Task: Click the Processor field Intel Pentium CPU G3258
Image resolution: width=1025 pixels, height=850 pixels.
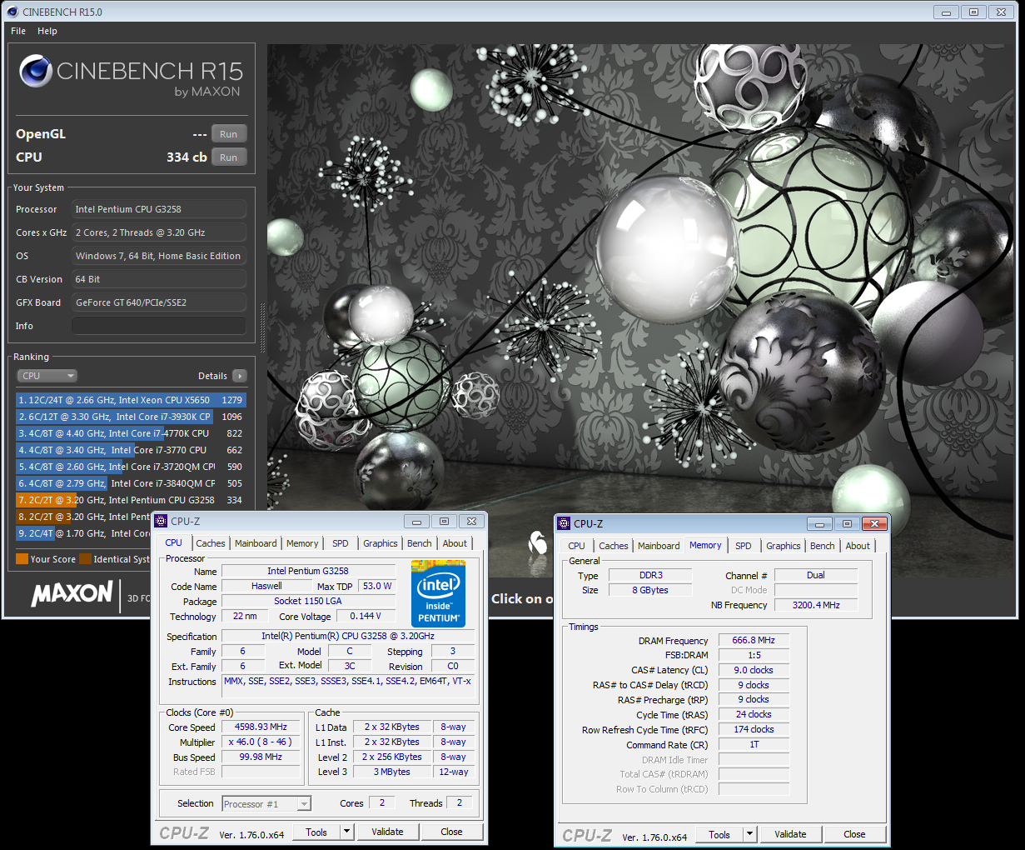Action: (x=159, y=209)
